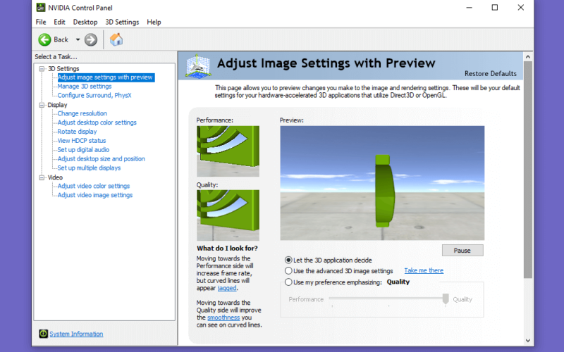Select Adjust image settings with preview
Screen dimensions: 564x352
pos(105,77)
